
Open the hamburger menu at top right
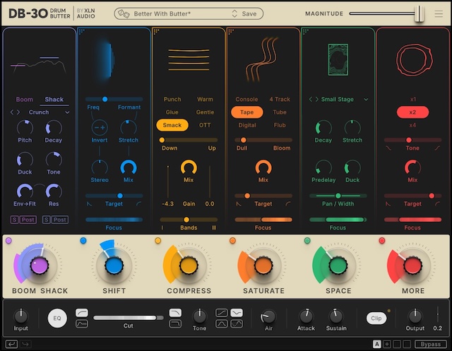pyautogui.click(x=439, y=13)
